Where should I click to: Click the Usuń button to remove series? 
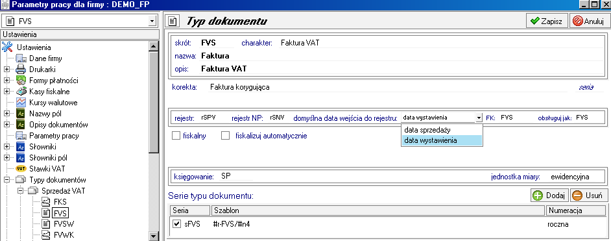[588, 196]
